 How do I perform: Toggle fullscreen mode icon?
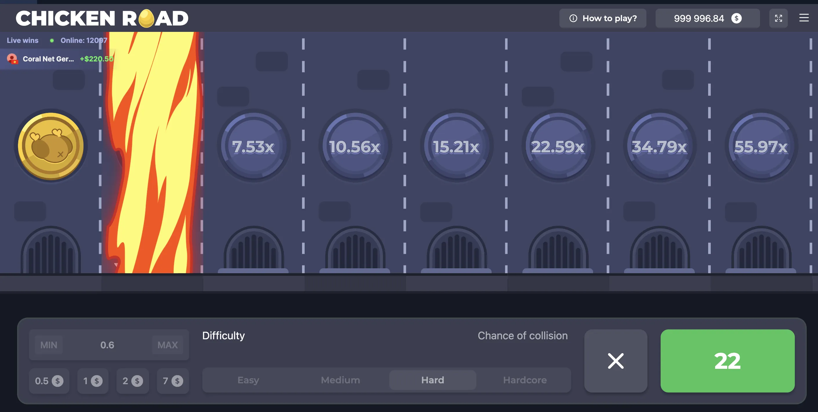pos(778,18)
